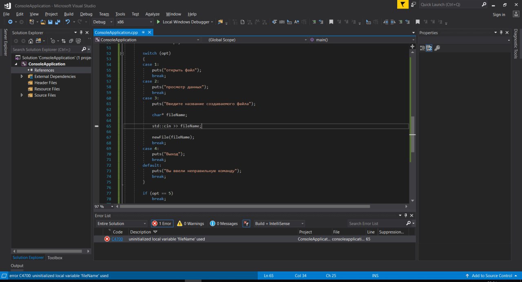Click the Property Pages wrench icon

437,48
